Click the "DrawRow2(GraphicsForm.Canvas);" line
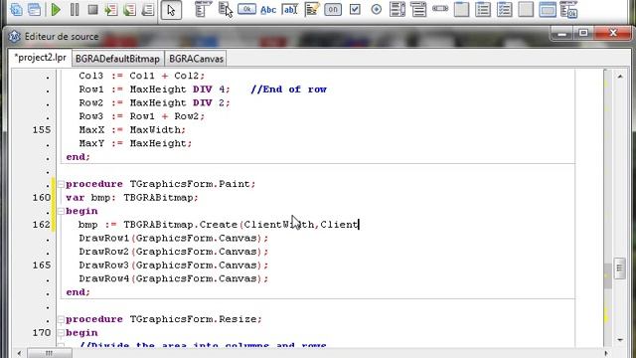The height and width of the screenshot is (358, 636). tap(174, 252)
